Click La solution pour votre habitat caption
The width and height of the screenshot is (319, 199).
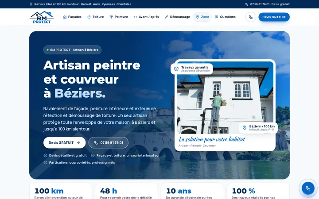click(212, 139)
